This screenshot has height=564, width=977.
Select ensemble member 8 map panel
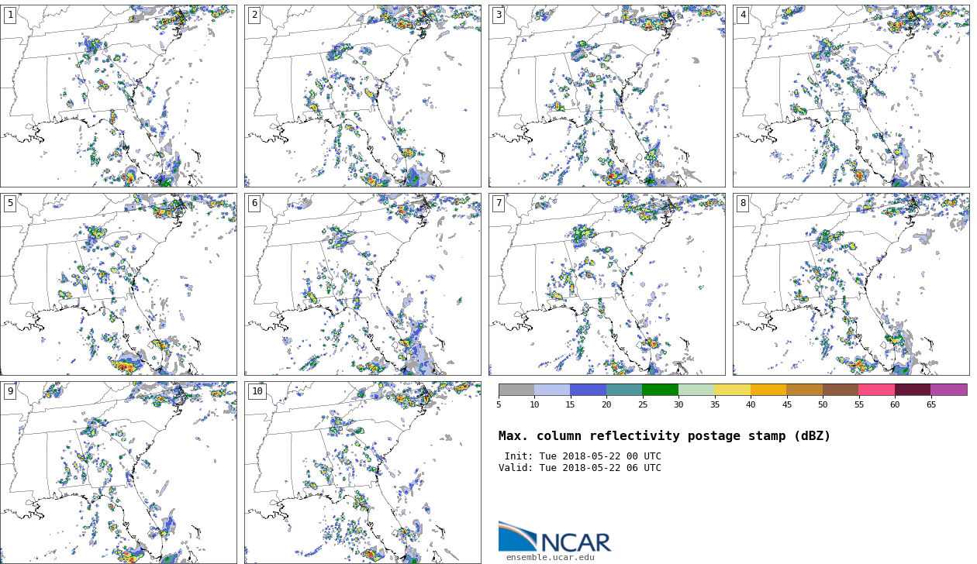(x=851, y=284)
